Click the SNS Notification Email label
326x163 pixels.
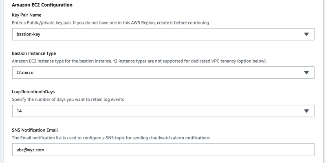(x=35, y=130)
